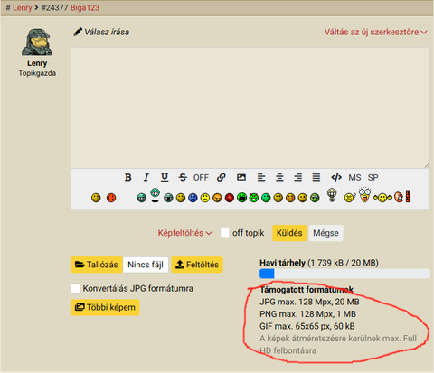
Task: Click inside the reply text area
Action: [250, 107]
